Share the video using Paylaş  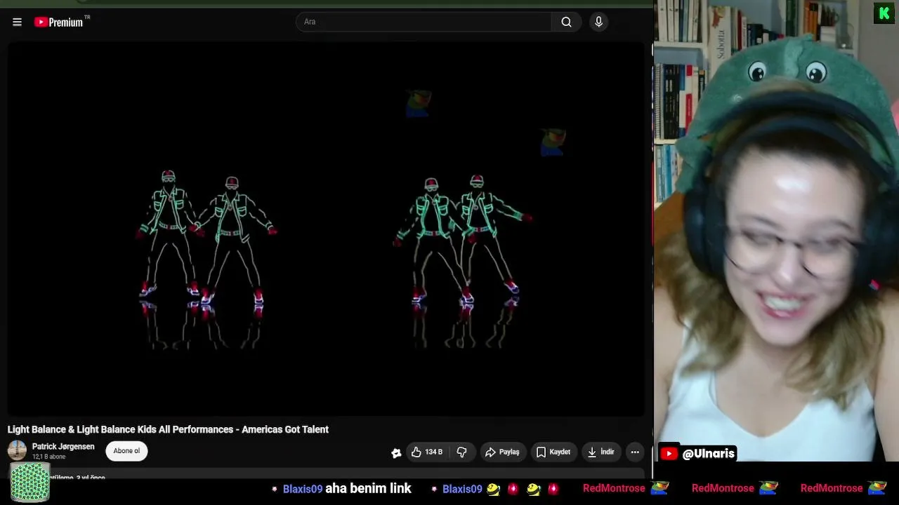502,452
